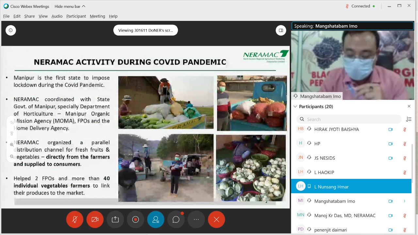Open the Audio menu

[x=57, y=16]
